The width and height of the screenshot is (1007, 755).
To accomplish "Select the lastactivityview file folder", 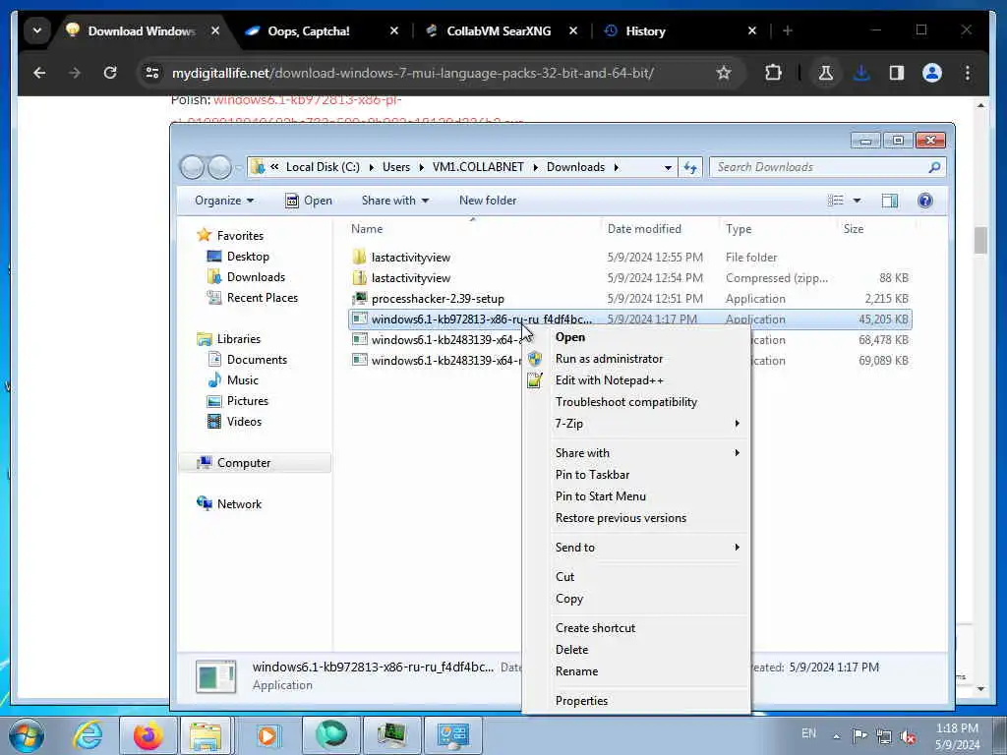I will click(x=410, y=258).
